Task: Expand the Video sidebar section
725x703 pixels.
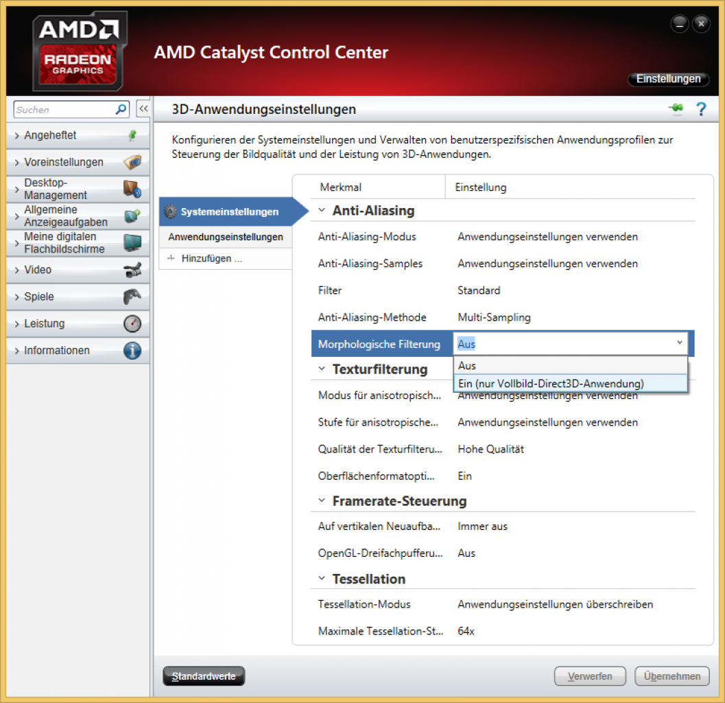Action: [x=17, y=270]
